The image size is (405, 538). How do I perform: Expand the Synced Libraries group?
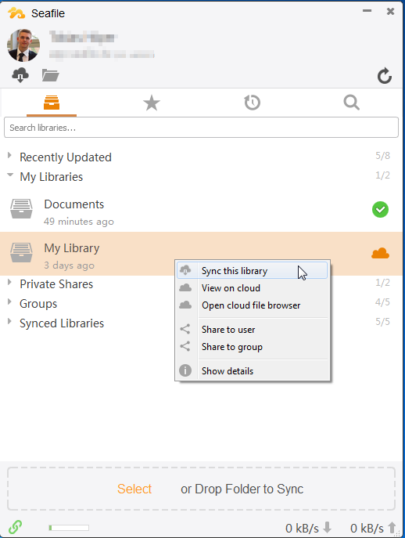point(9,322)
